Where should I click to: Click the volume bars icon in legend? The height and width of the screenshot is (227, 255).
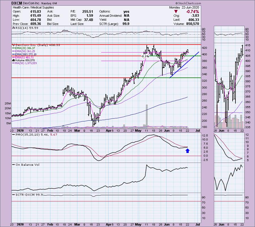pyautogui.click(x=14, y=60)
